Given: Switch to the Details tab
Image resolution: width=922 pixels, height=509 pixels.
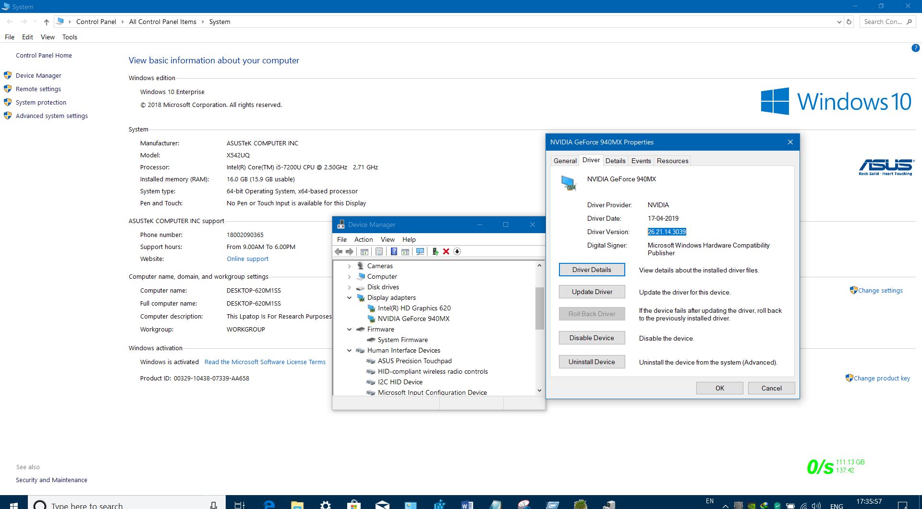Looking at the screenshot, I should [x=615, y=161].
